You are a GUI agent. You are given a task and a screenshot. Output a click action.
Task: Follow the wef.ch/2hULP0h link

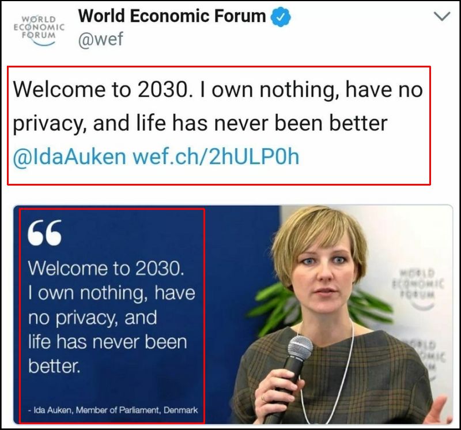pyautogui.click(x=216, y=157)
